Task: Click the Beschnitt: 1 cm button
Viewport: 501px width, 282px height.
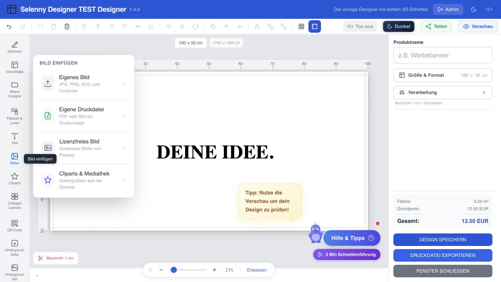Action: [56, 258]
